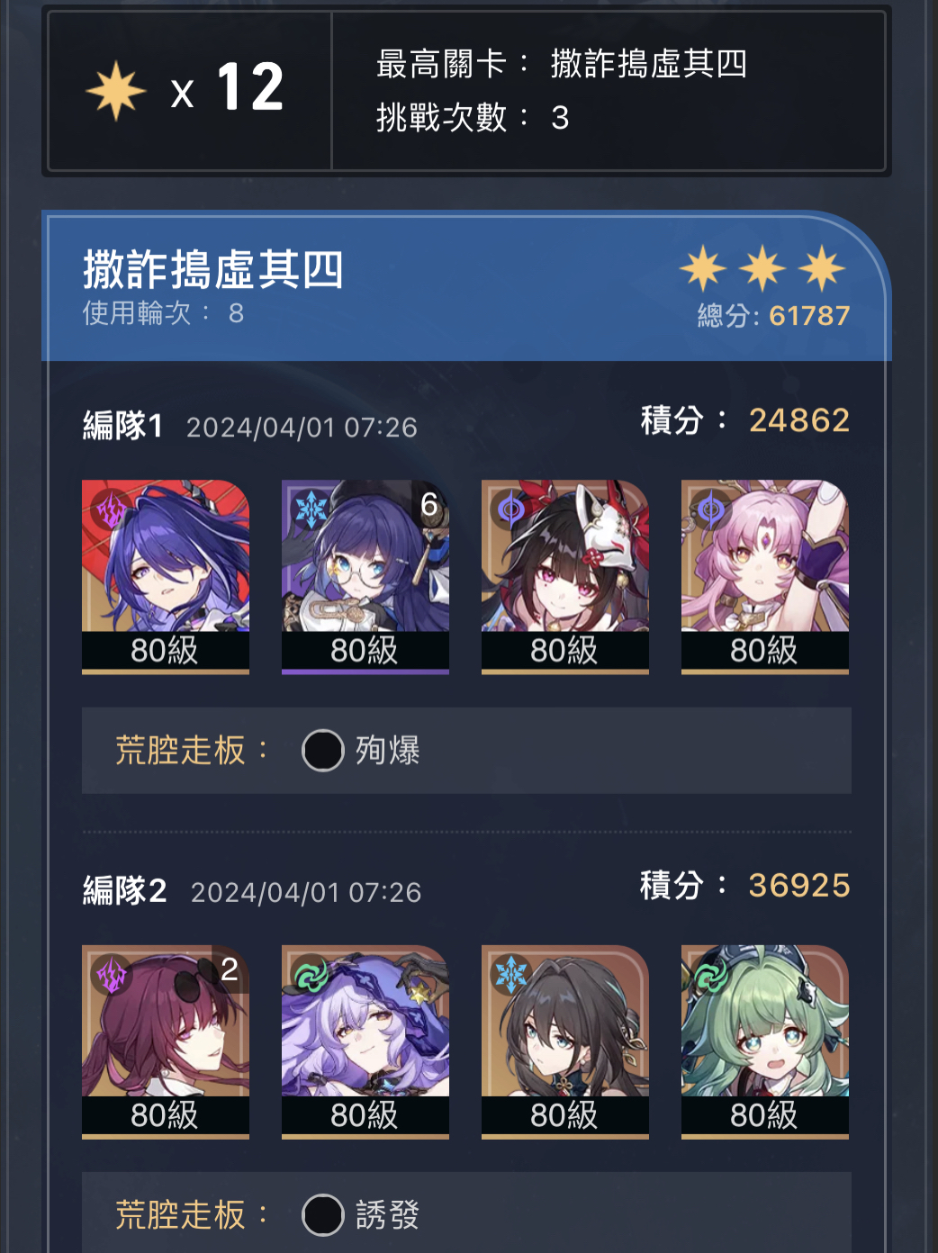The width and height of the screenshot is (938, 1253).
Task: Select Kafka's portrait with eidolon 2
Action: click(x=166, y=1041)
